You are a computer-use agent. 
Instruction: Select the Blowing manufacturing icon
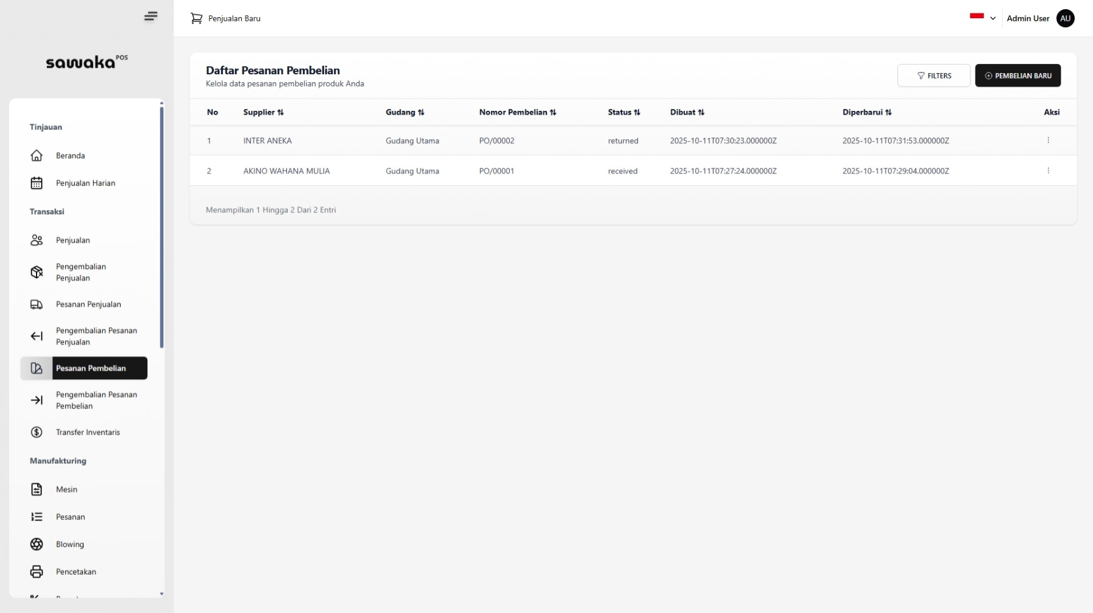point(37,544)
